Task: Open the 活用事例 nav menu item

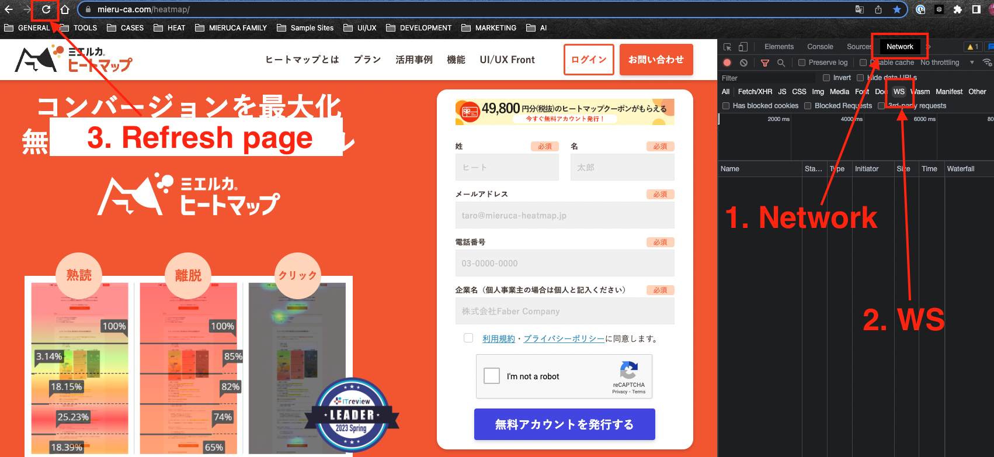Action: pos(414,60)
